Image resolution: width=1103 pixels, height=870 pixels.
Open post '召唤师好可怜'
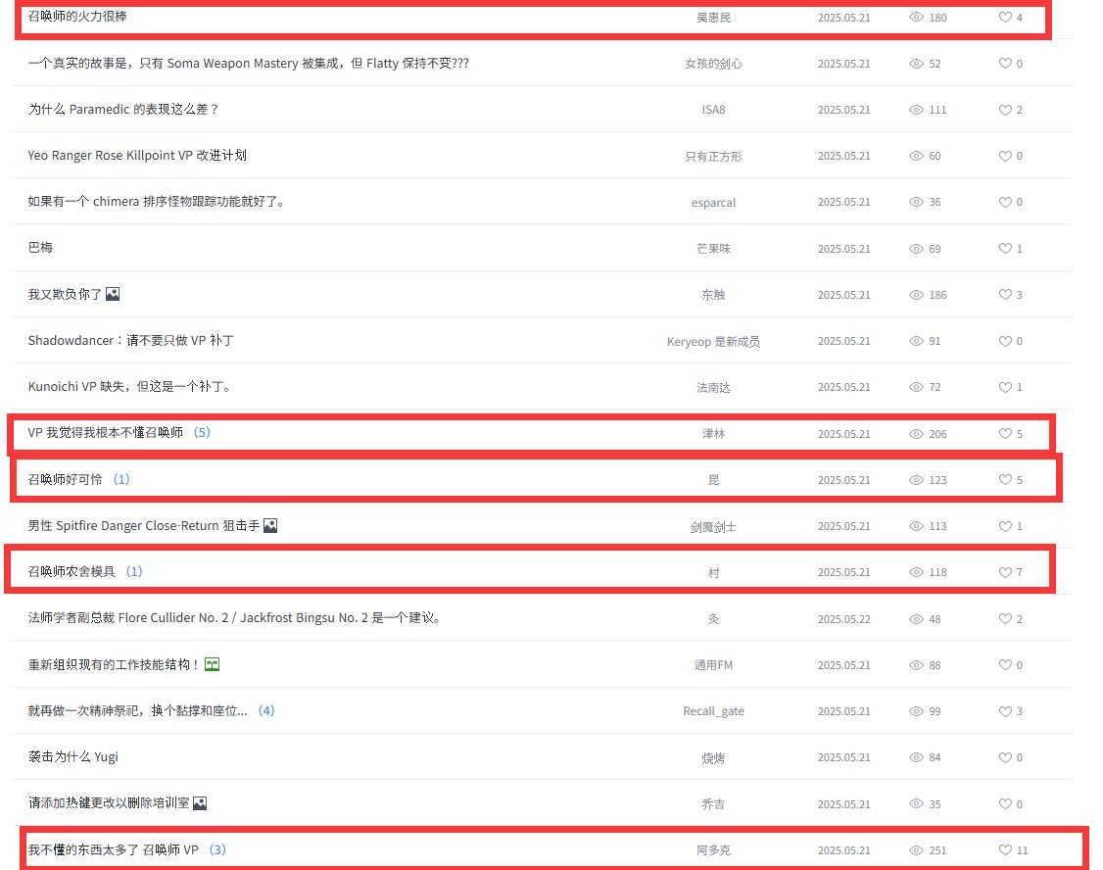65,479
